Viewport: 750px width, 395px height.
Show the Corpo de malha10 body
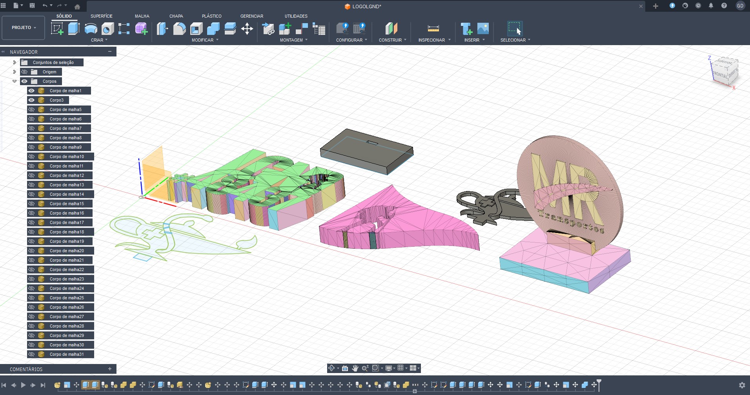point(32,157)
